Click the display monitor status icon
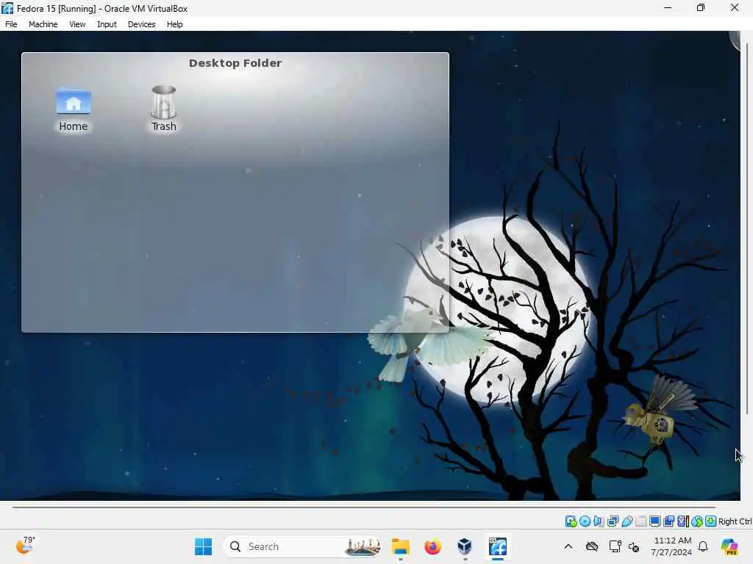This screenshot has width=753, height=564. [x=654, y=521]
